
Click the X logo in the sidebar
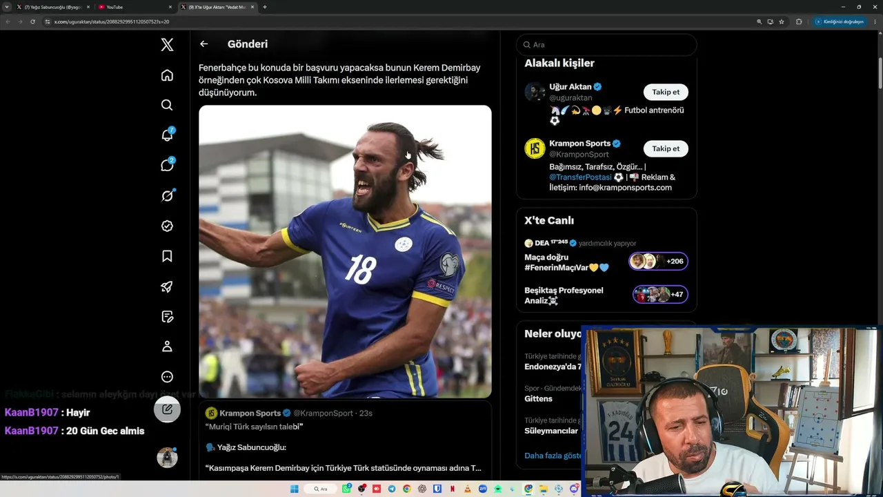pos(167,45)
